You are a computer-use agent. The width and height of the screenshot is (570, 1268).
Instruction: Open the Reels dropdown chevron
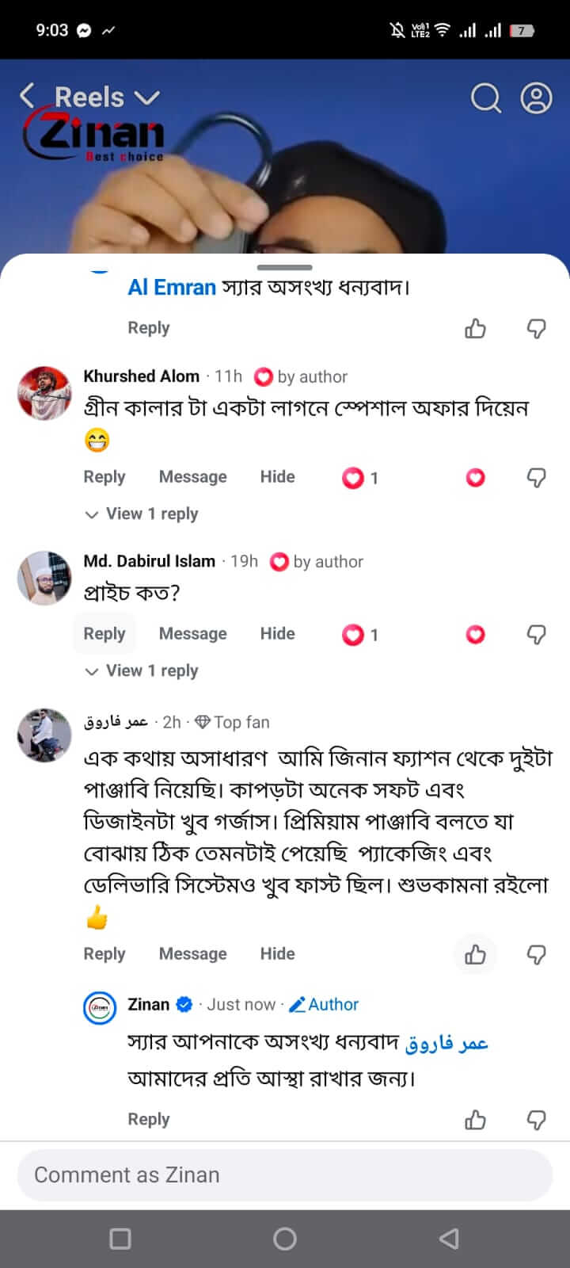[147, 98]
